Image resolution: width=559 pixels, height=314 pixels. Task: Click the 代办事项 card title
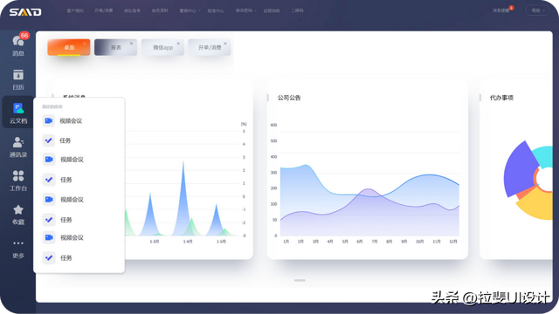pyautogui.click(x=501, y=98)
